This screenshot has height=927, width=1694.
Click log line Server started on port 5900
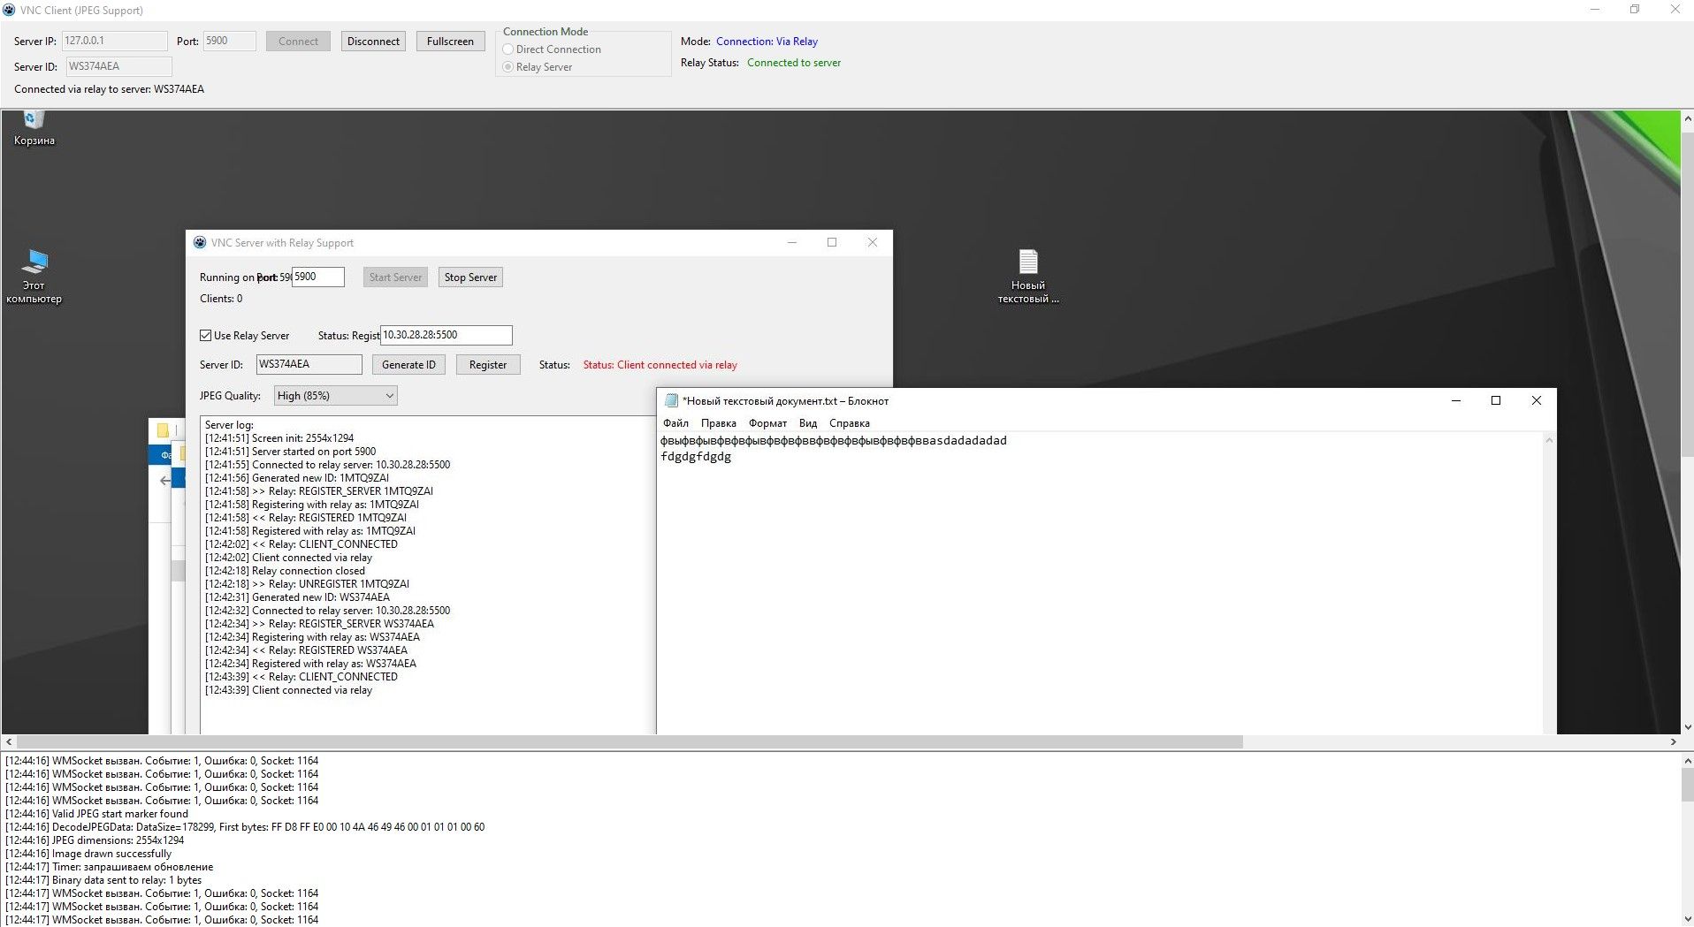(290, 452)
